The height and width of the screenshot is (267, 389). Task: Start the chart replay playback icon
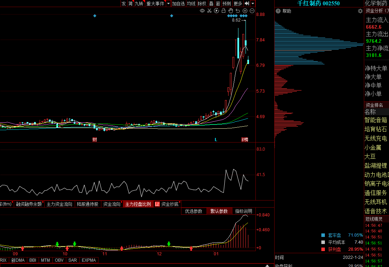tap(216, 11)
